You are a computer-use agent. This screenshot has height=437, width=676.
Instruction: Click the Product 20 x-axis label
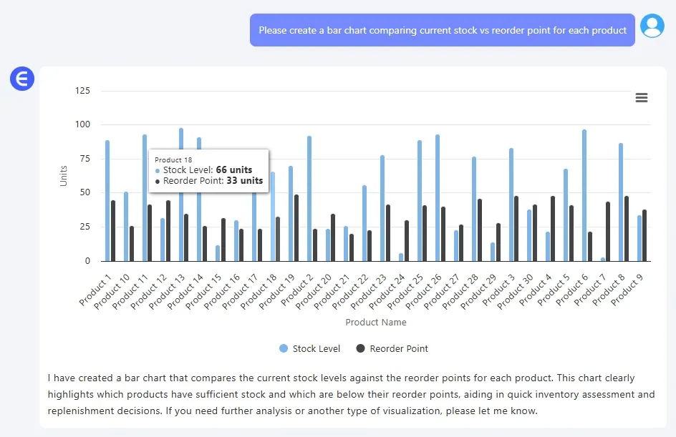pyautogui.click(x=317, y=292)
